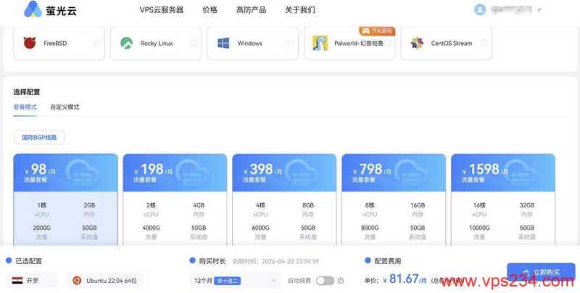Open the 12个月 purchase duration dropdown

234,281
